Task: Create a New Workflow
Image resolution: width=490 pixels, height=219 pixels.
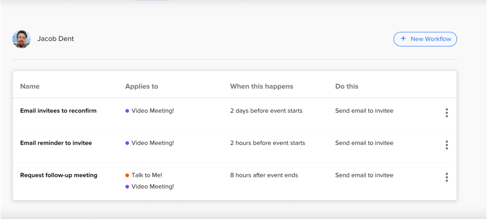Action: (425, 39)
